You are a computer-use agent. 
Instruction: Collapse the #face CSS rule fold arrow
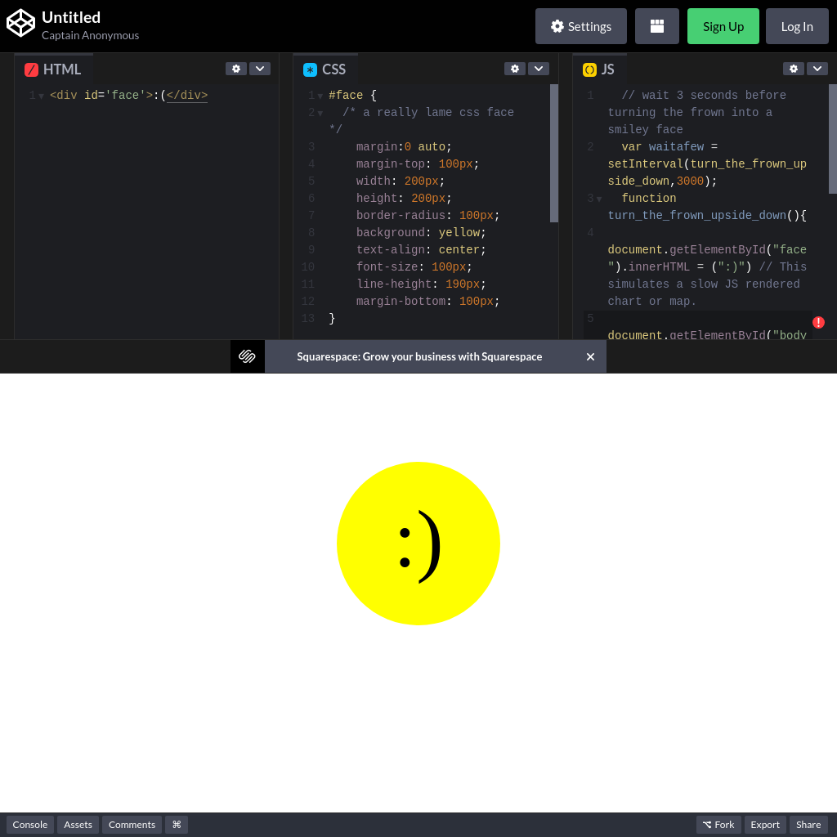tap(320, 96)
